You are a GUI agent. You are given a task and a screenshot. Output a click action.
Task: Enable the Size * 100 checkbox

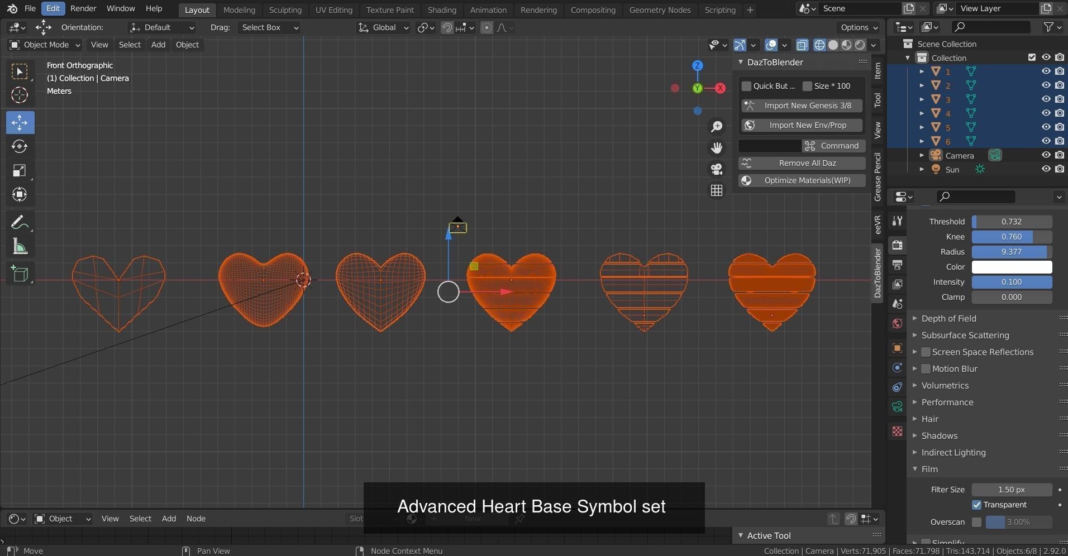pos(807,86)
